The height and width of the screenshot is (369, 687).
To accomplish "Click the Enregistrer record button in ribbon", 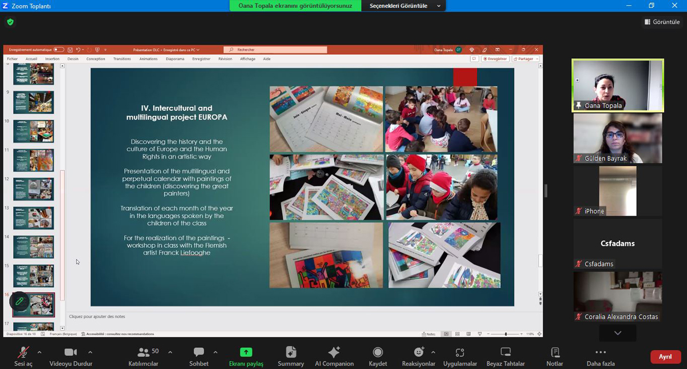I will tap(495, 58).
